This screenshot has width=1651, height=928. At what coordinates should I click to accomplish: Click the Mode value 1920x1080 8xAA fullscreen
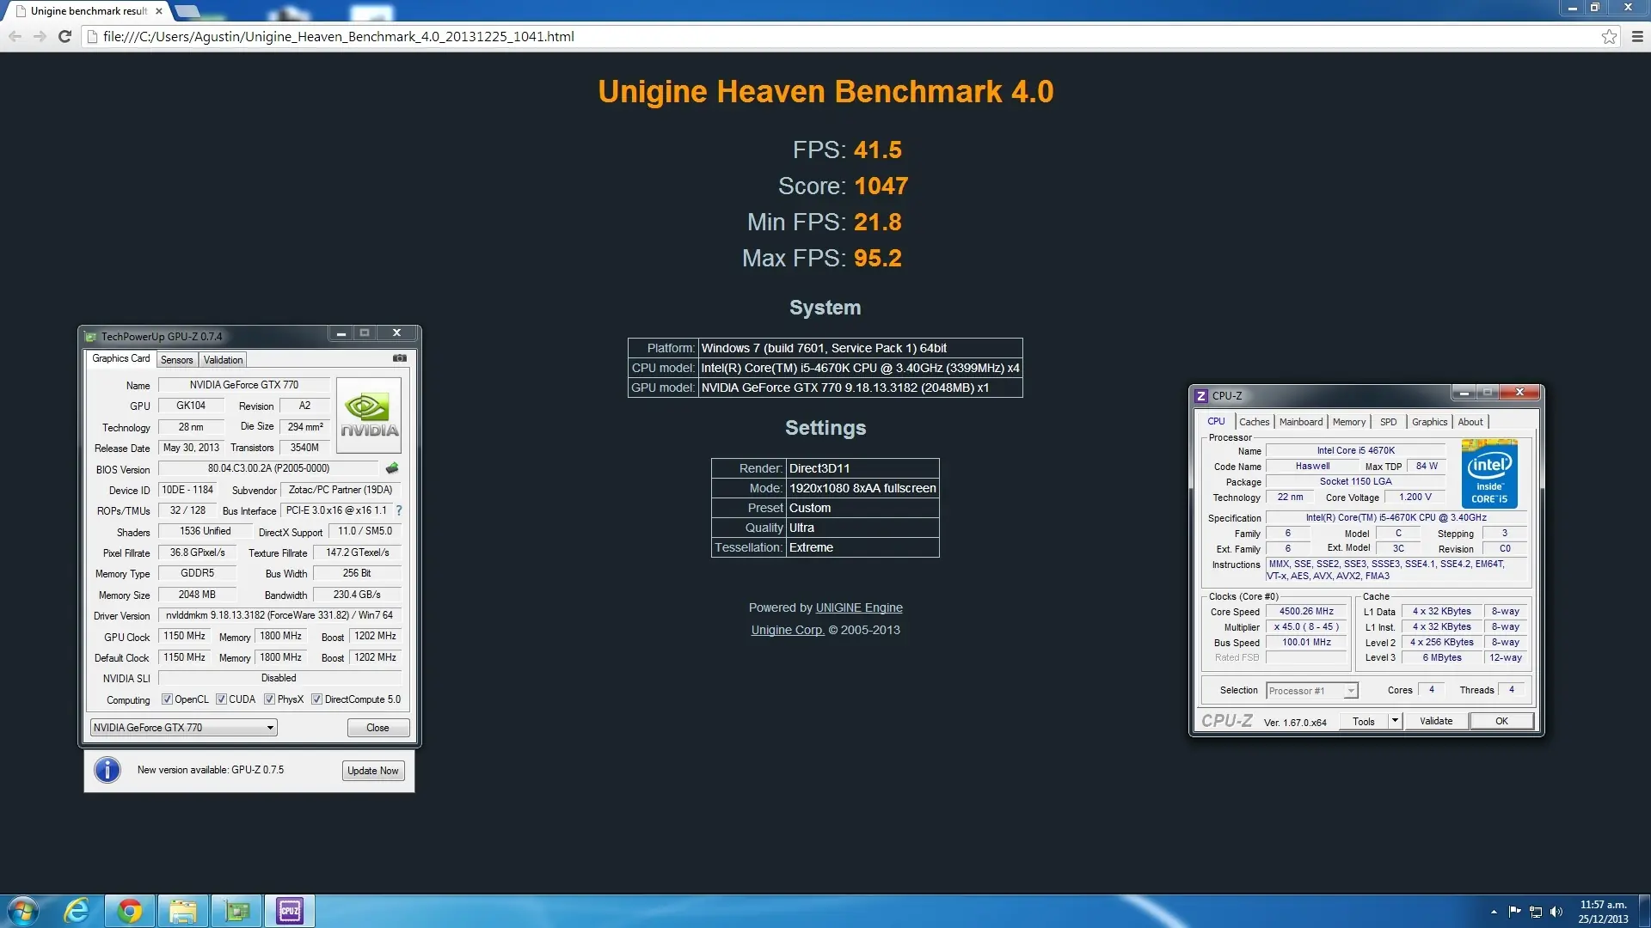point(862,488)
